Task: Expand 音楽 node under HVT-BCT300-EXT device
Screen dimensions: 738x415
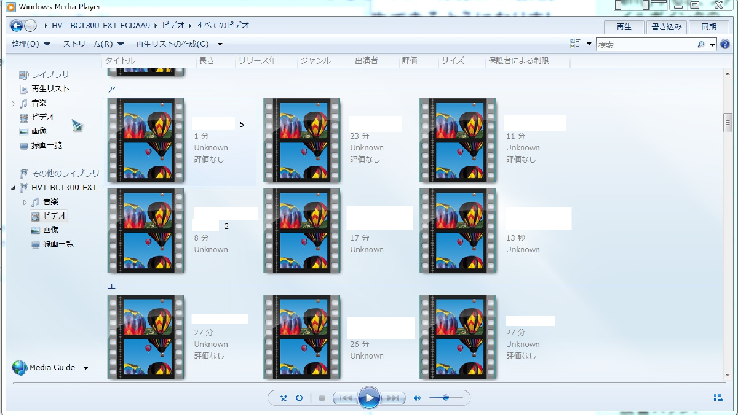Action: [x=25, y=202]
